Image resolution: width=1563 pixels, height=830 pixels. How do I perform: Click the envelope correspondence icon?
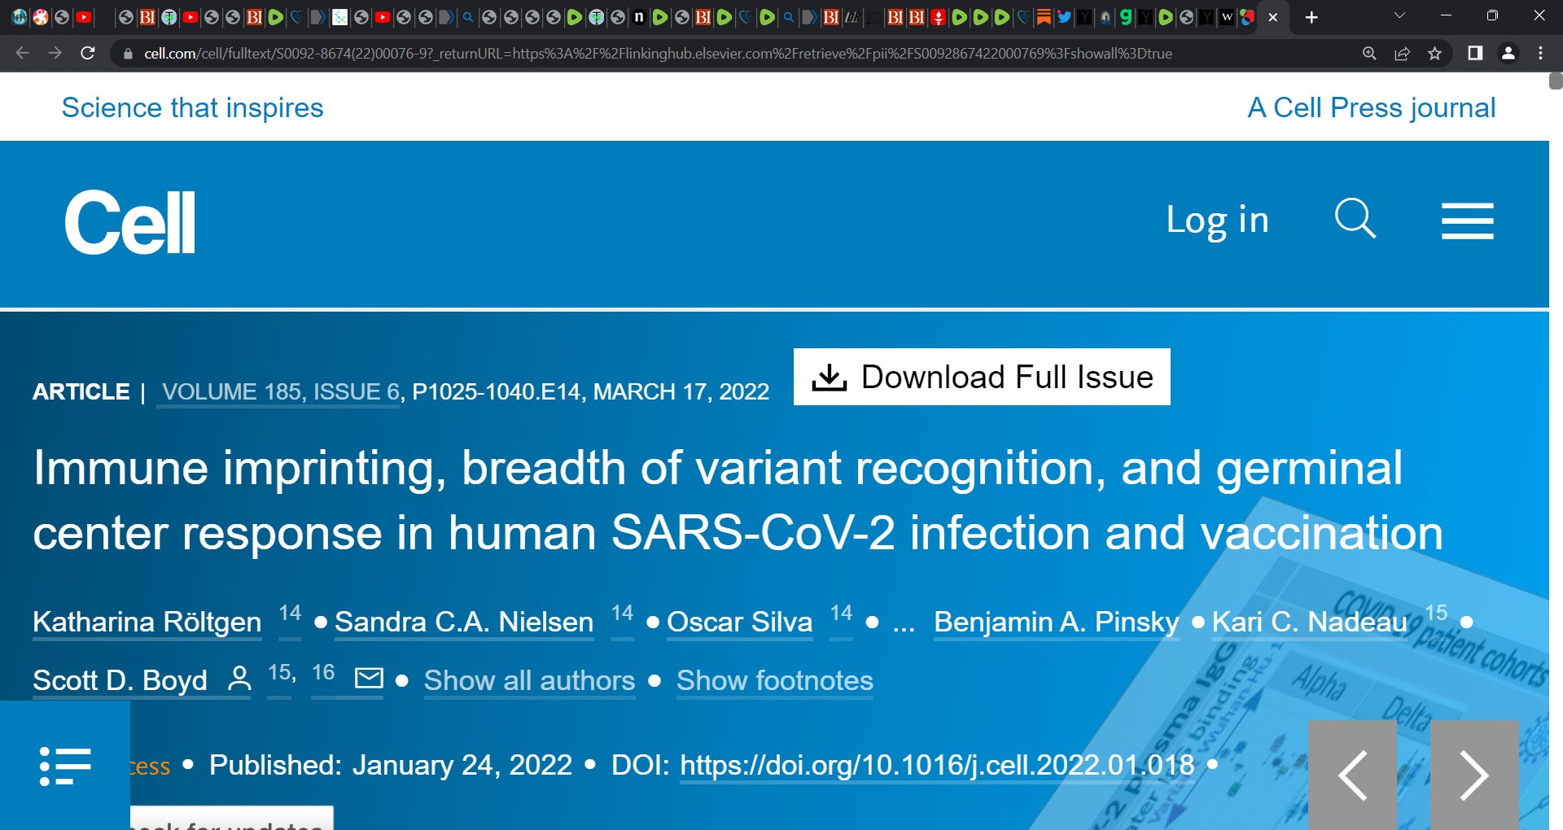point(370,677)
